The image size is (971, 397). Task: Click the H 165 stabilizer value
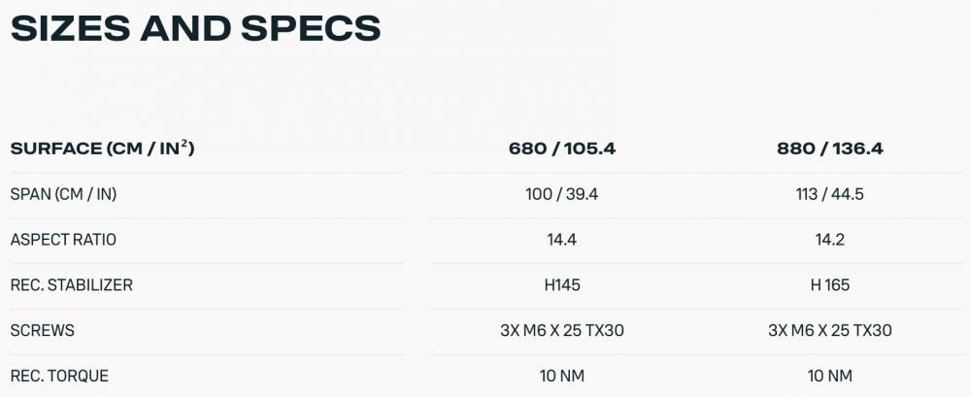click(x=828, y=285)
